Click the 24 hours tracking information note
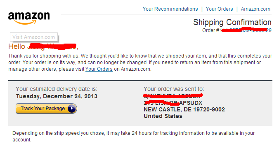The height and width of the screenshot is (148, 279). pos(133,136)
